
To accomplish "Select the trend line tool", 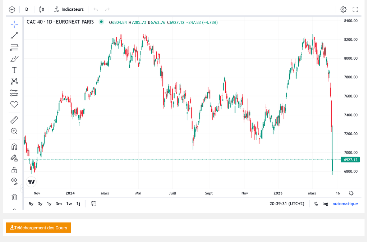I will (x=14, y=36).
